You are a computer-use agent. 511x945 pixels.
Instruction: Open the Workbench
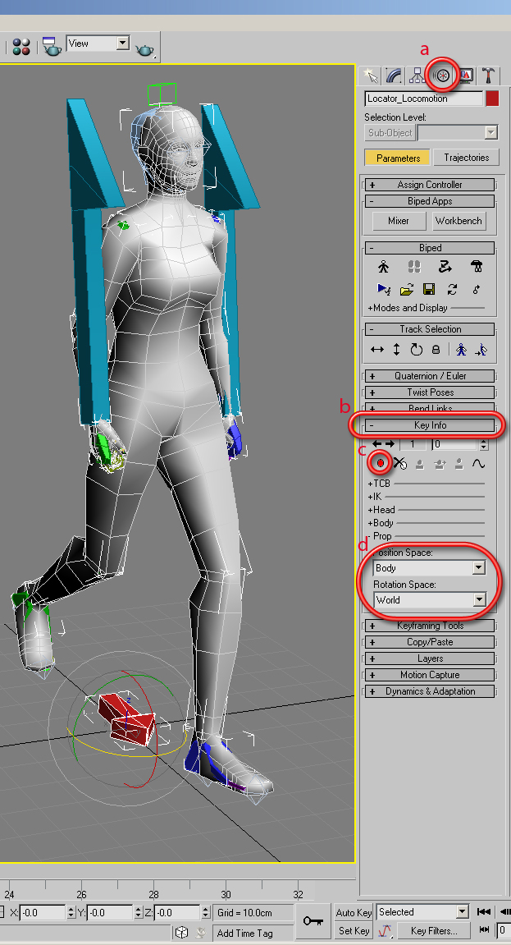tap(459, 221)
